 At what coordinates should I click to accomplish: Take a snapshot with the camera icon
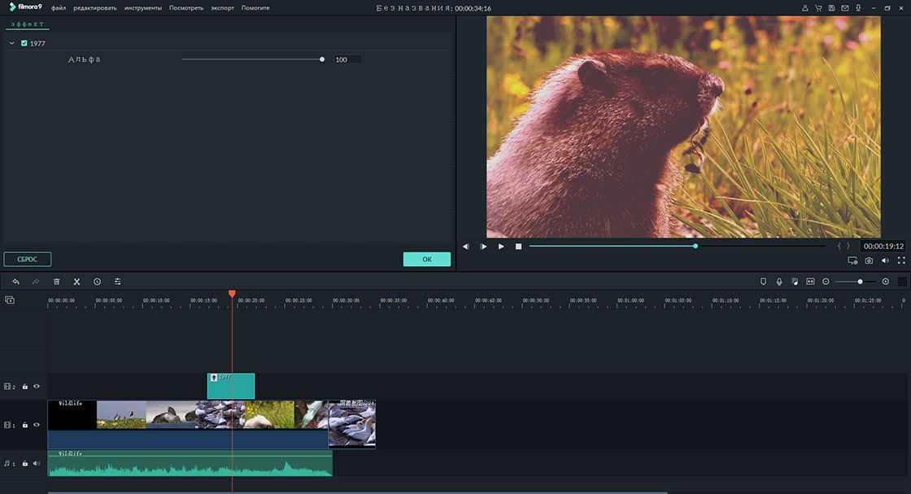pos(869,260)
